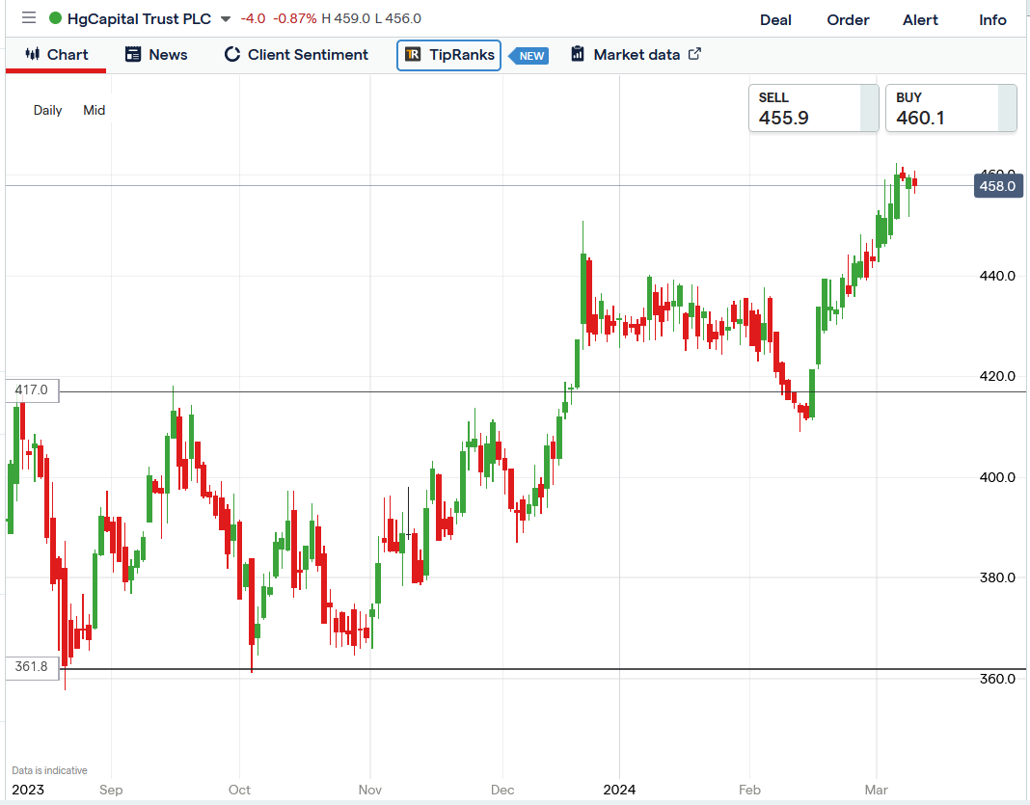
Task: Click the Info button
Action: [x=992, y=19]
